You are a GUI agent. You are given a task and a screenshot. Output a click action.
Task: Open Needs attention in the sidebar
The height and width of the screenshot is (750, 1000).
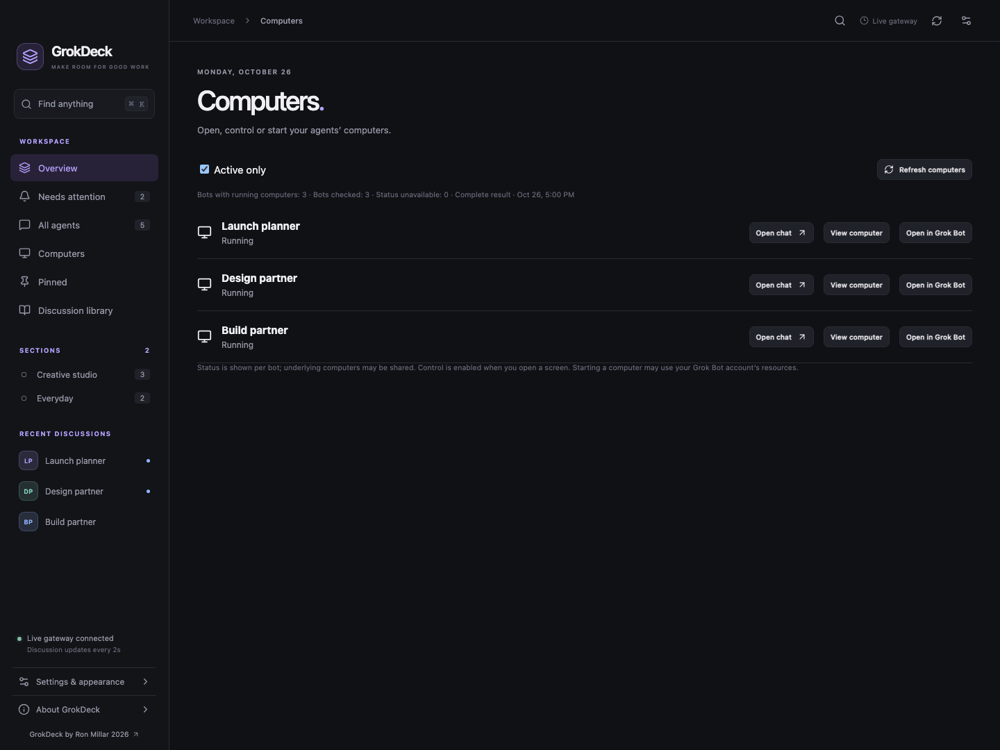[x=84, y=197]
